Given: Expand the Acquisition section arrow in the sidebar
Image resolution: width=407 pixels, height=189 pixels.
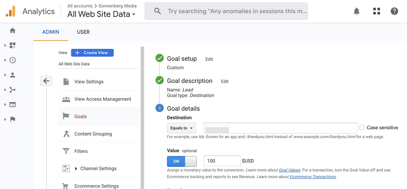Looking at the screenshot, I should point(5,90).
